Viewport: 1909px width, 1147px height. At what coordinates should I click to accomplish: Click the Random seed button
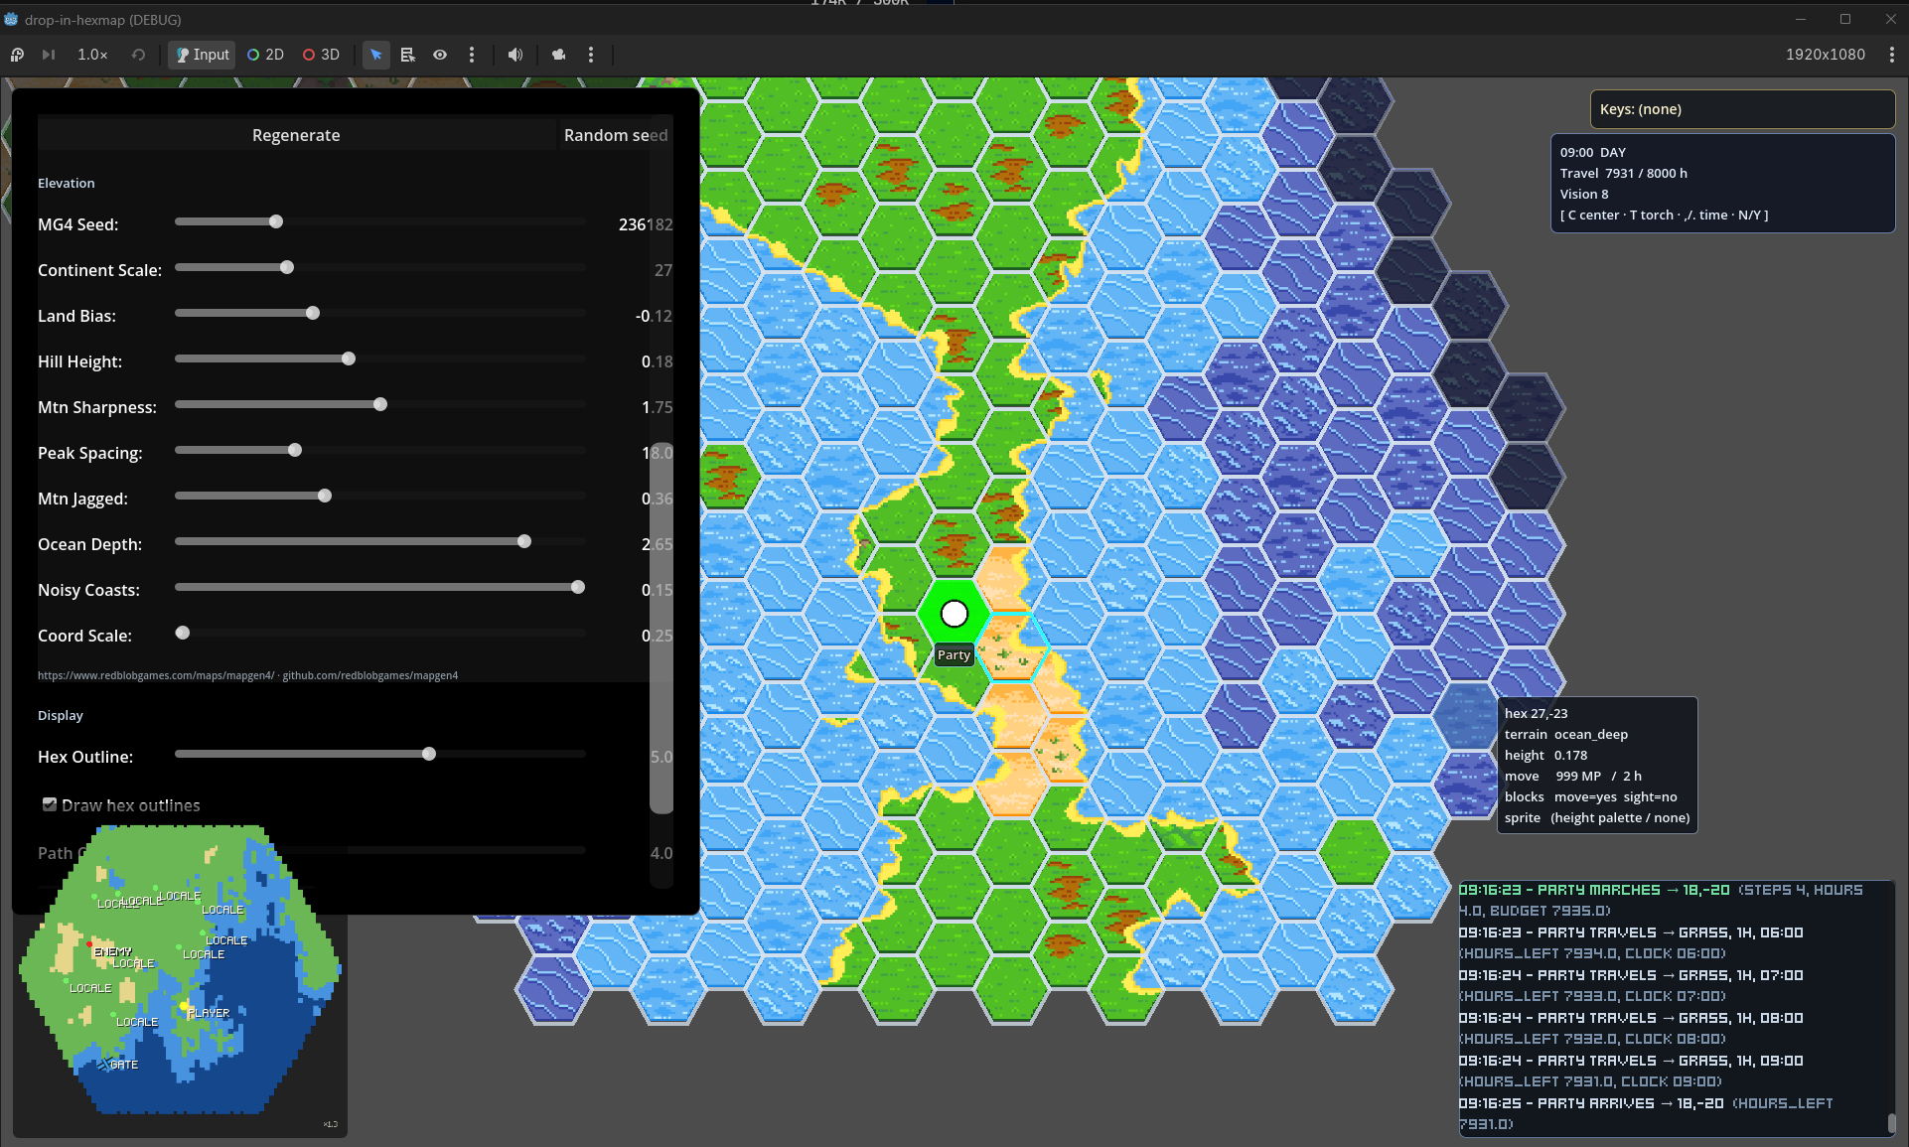click(616, 135)
